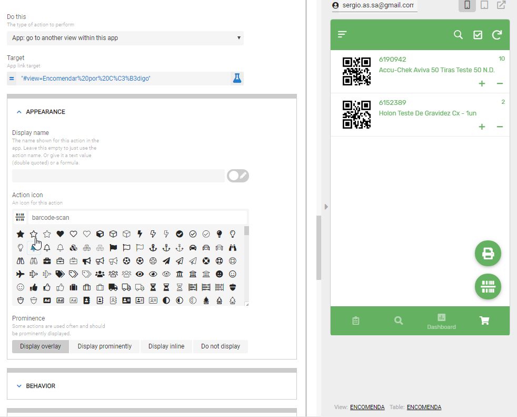Decrease quantity for Accu-Chek Aviva row
517x417 pixels.
click(x=500, y=83)
